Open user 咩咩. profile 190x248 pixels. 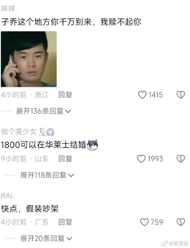(9, 9)
